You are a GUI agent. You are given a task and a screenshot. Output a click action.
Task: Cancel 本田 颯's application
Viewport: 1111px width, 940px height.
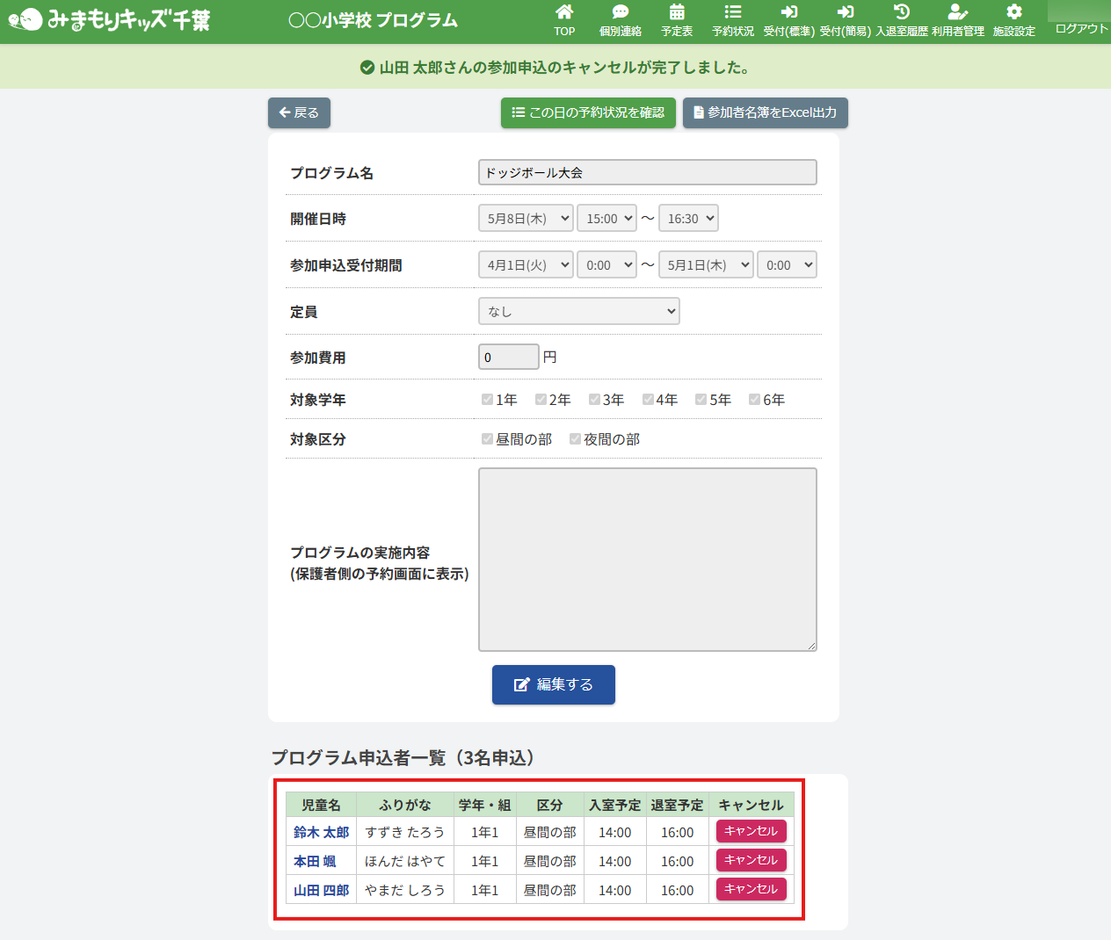(x=751, y=860)
